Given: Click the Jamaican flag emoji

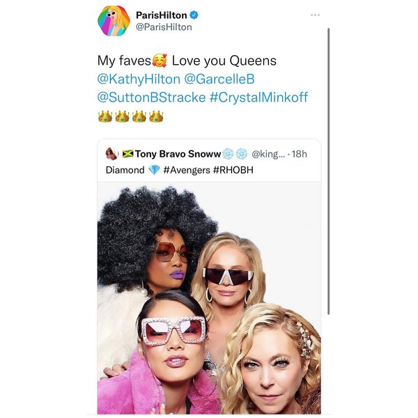Looking at the screenshot, I should point(127,154).
